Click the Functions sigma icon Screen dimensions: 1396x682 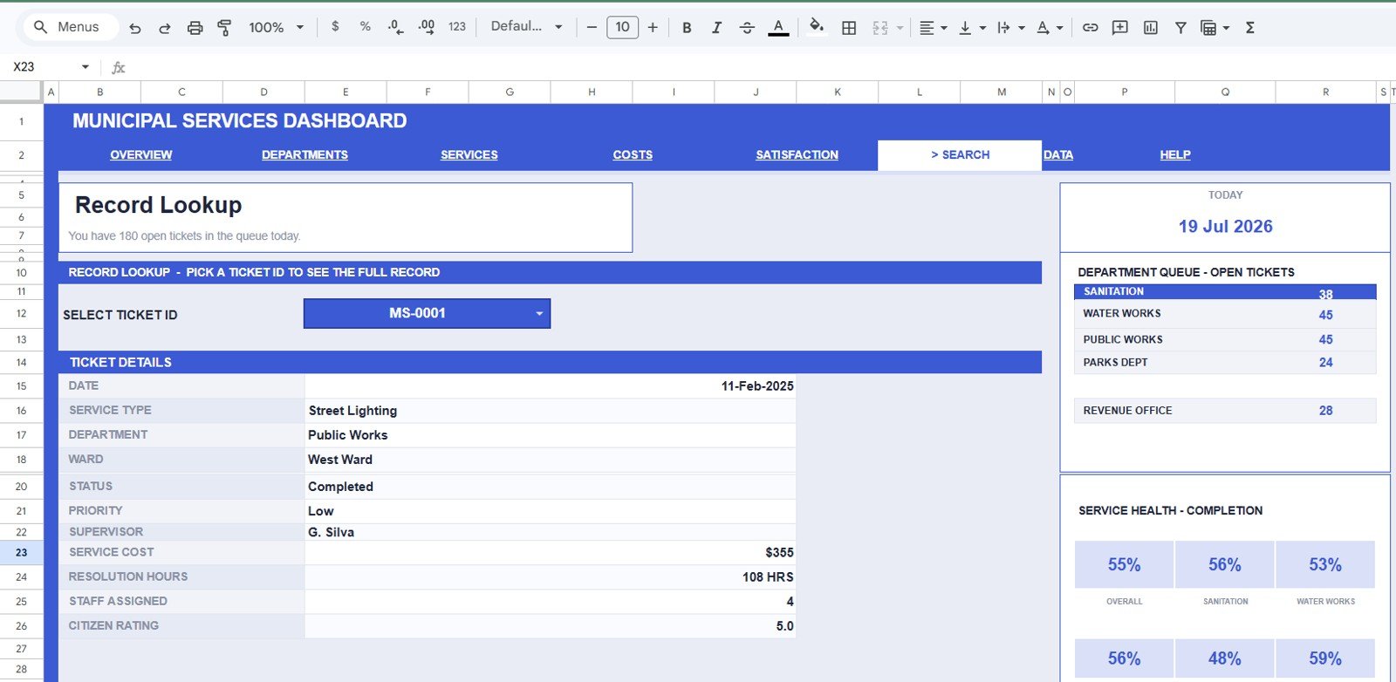tap(1249, 28)
